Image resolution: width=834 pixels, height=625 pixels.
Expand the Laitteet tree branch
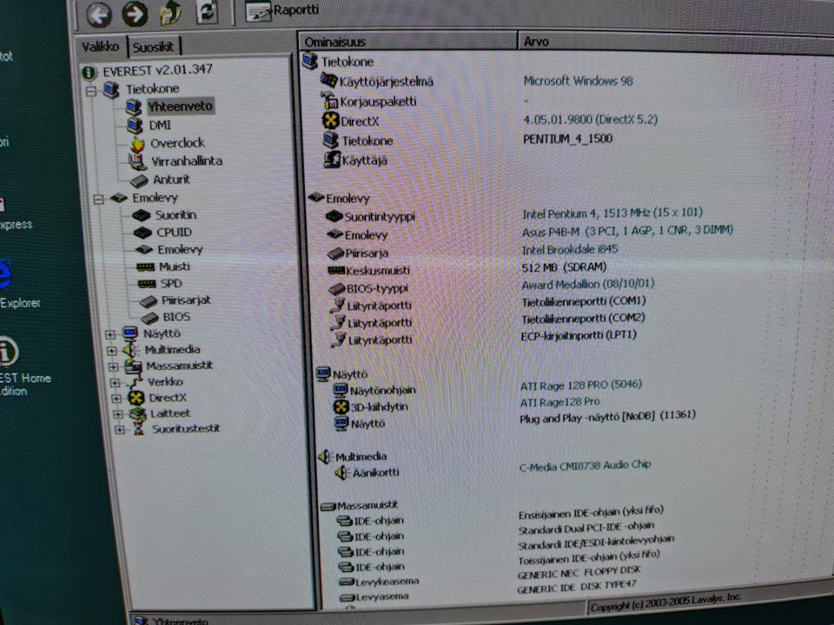tap(118, 414)
